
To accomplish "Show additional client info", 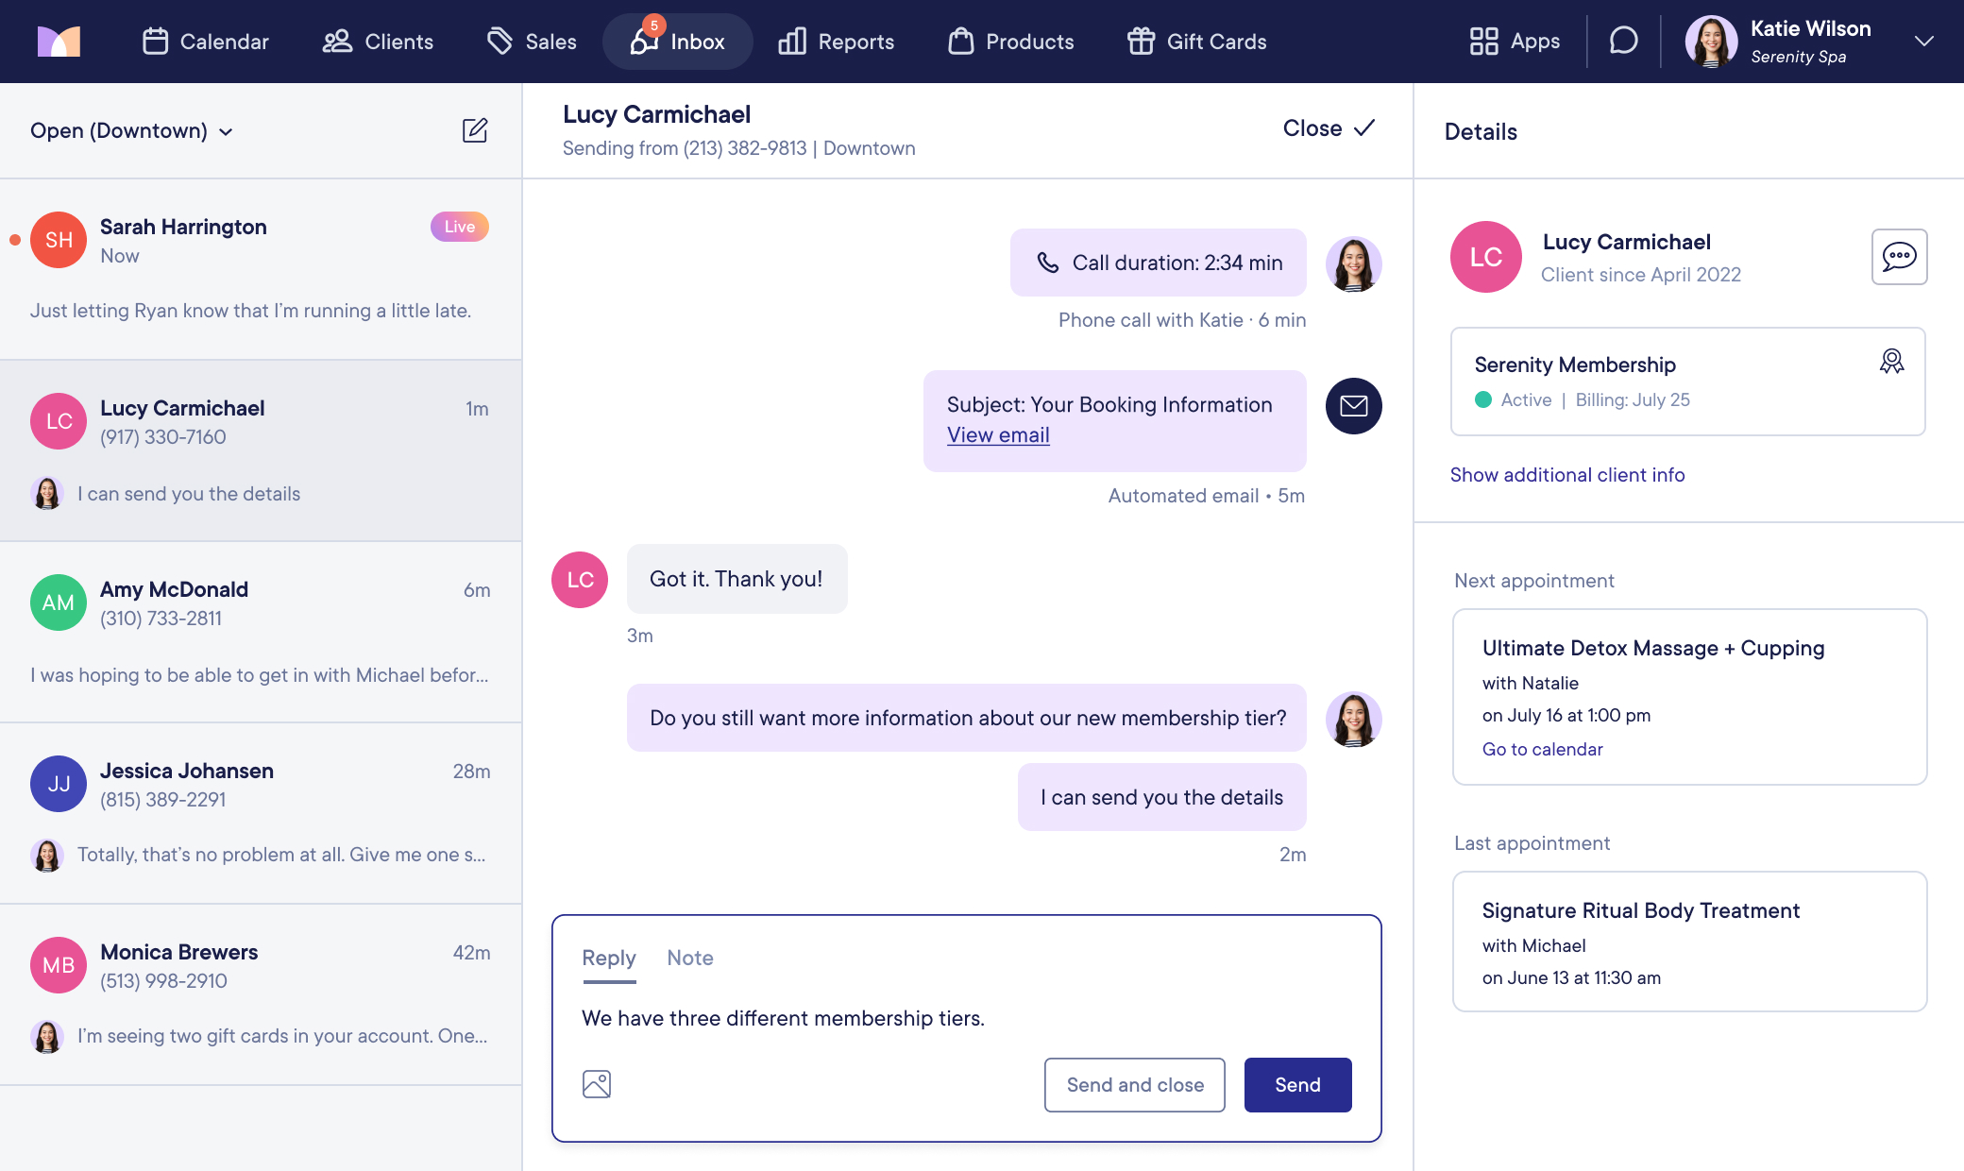I will coord(1566,475).
